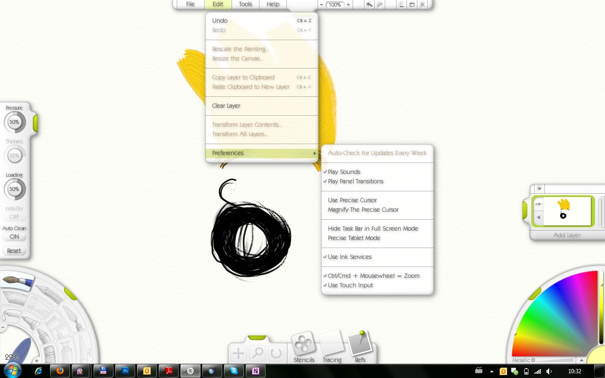
Task: Open Skype from the taskbar
Action: pos(233,371)
